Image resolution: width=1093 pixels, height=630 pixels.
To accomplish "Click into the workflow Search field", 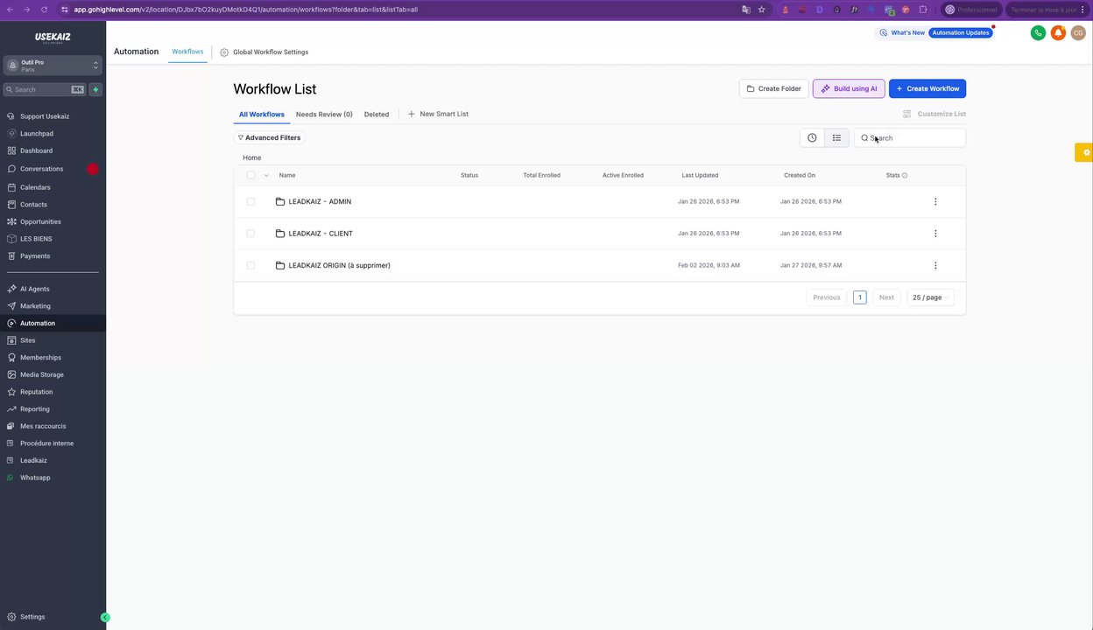I will [x=910, y=138].
